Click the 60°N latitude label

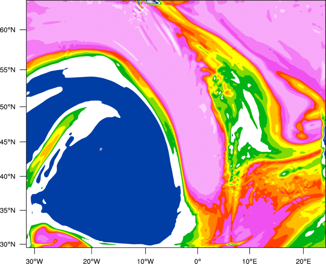click(8, 30)
